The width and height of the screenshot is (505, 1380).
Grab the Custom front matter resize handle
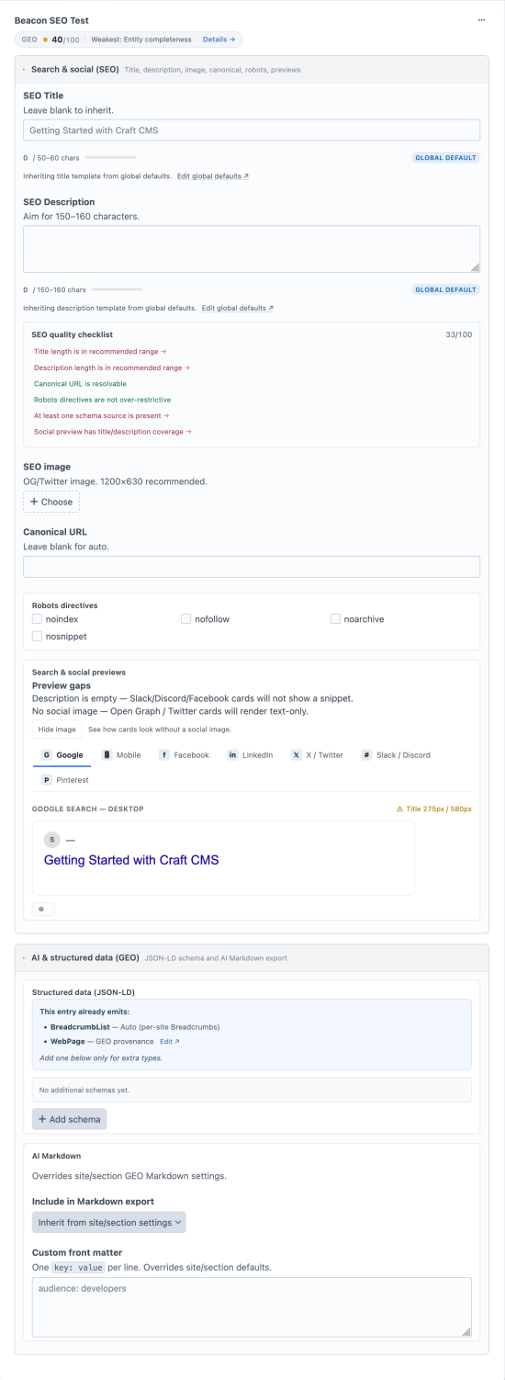click(466, 1332)
